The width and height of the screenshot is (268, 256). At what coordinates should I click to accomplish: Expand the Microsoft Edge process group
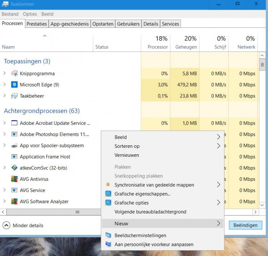(5, 85)
